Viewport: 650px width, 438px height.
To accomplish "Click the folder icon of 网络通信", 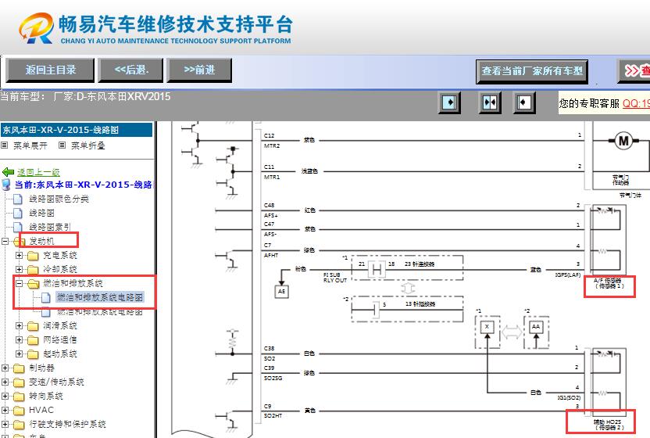I will (33, 340).
